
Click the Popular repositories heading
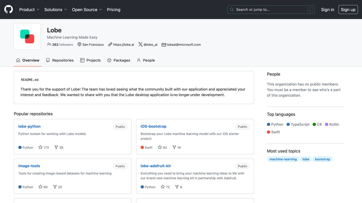pos(33,114)
